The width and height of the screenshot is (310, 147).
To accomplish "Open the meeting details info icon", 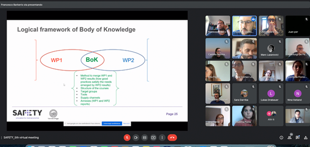I will [x=281, y=138].
